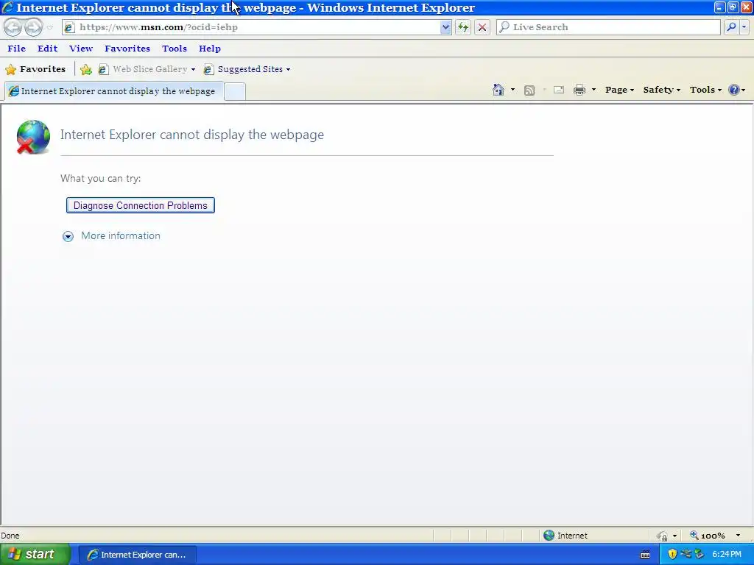Click the network connection tray icon
This screenshot has height=565, width=754.
(x=686, y=555)
